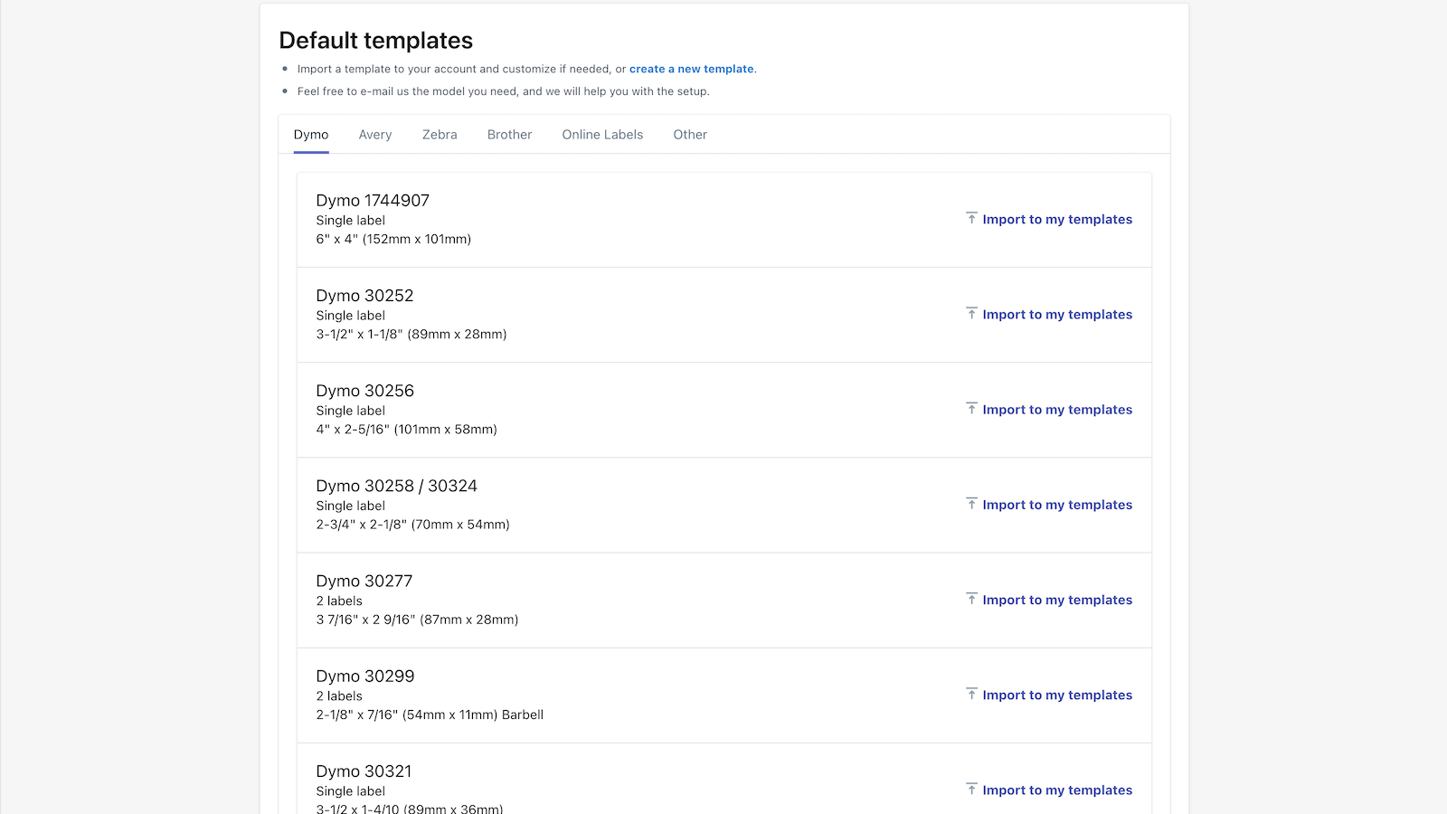This screenshot has width=1447, height=814.
Task: Open the Zebra templates tab
Action: [440, 135]
